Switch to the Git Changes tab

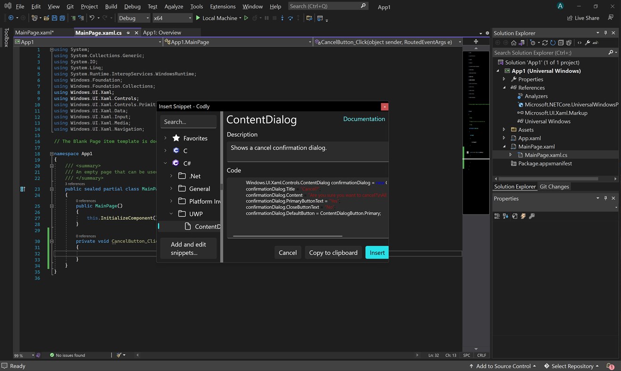pyautogui.click(x=554, y=186)
